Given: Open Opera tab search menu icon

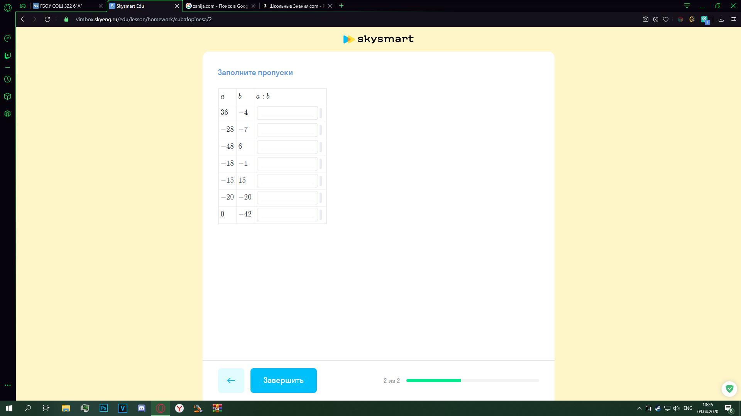Looking at the screenshot, I should 687,6.
